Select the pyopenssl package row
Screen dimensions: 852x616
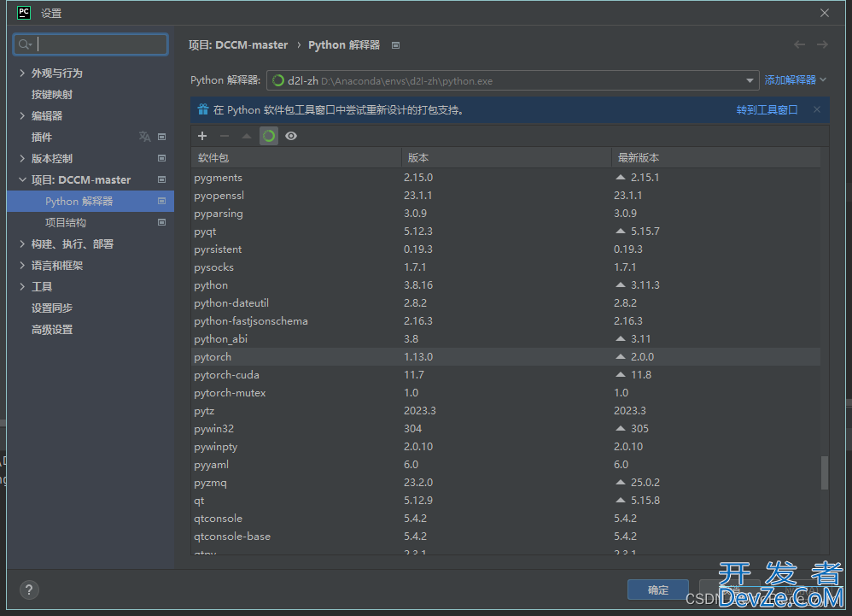[x=506, y=195]
